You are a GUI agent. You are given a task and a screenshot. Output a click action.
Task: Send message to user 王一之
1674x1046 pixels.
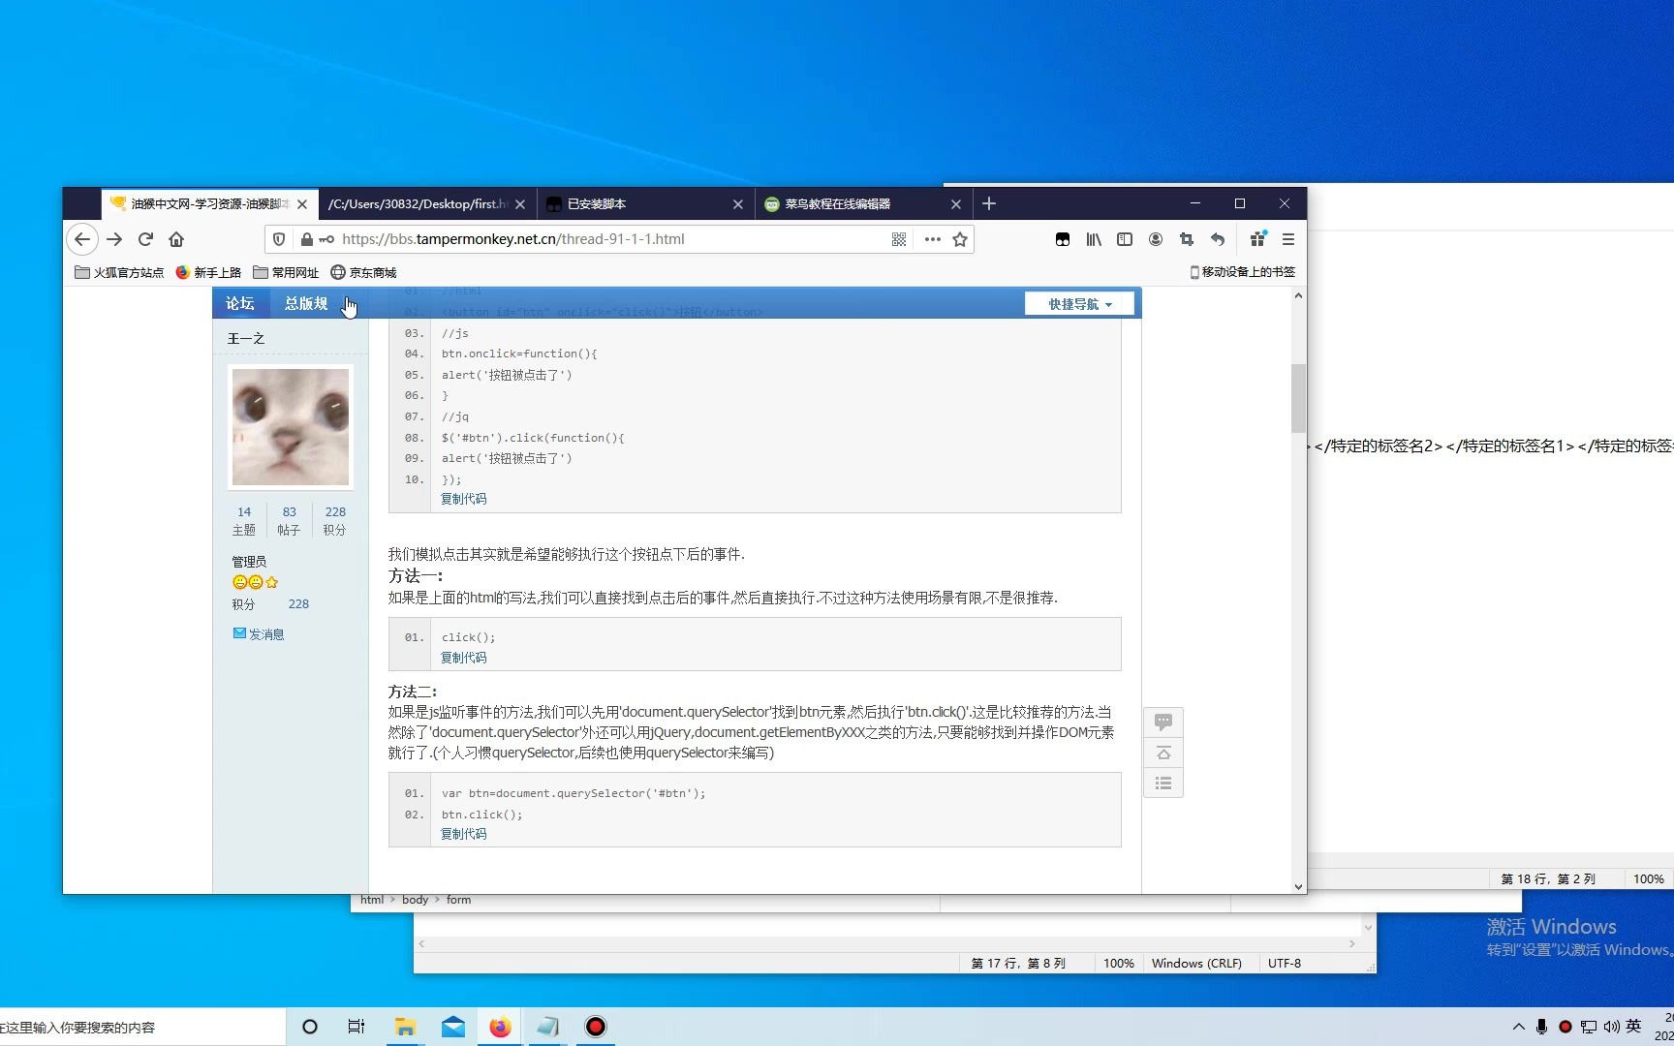259,634
